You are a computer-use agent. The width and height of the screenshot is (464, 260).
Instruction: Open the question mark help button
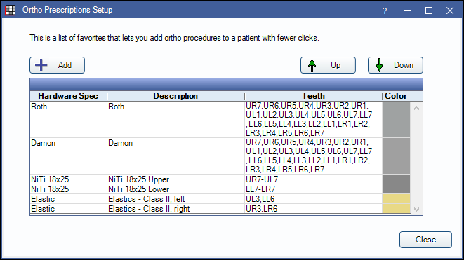point(385,11)
